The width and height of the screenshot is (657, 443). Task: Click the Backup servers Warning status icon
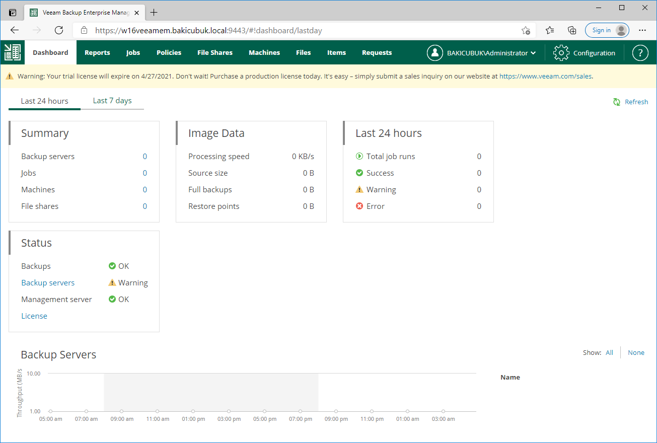coord(112,282)
